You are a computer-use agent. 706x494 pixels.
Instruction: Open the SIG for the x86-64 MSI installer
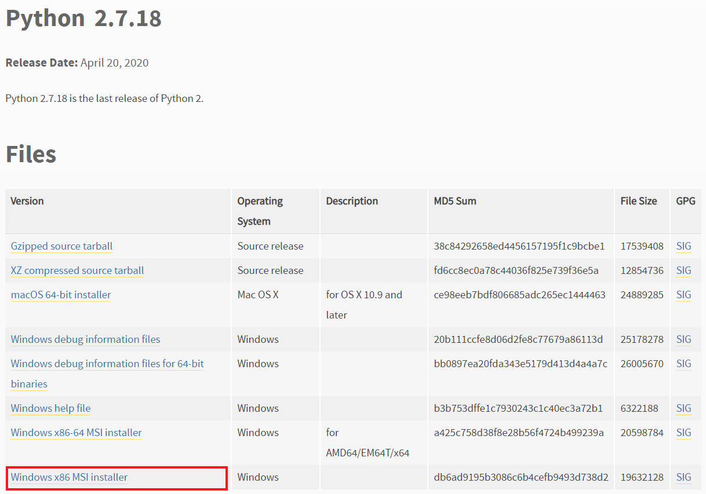(x=683, y=432)
